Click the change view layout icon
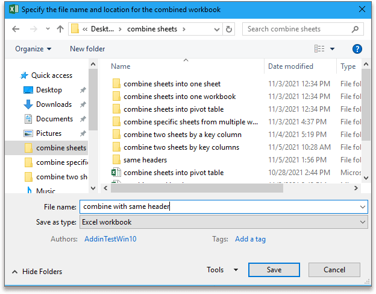The height and width of the screenshot is (294, 376). click(319, 49)
